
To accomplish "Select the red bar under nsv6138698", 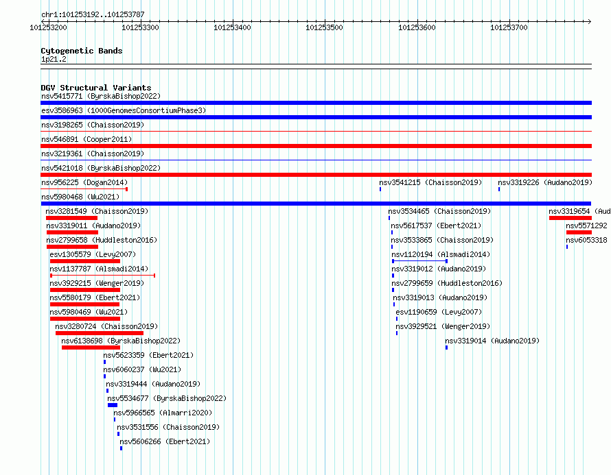I will tap(91, 348).
